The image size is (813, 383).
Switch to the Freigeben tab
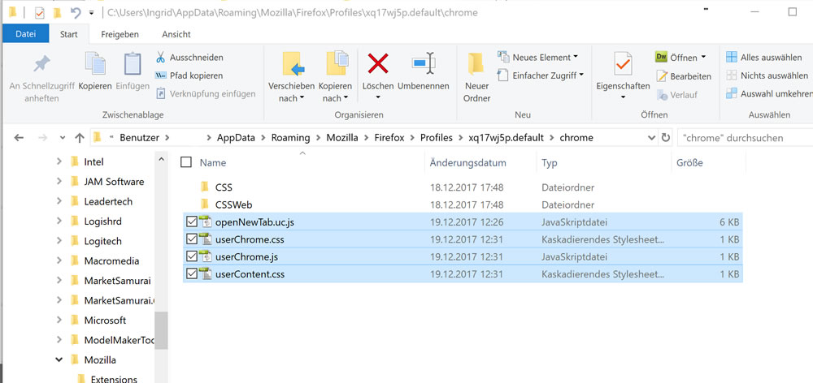click(x=120, y=34)
